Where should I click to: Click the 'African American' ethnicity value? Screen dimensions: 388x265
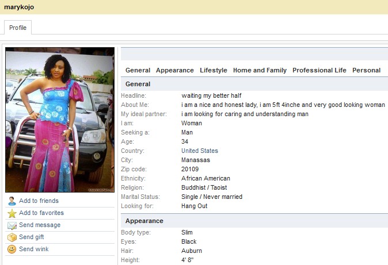click(206, 178)
